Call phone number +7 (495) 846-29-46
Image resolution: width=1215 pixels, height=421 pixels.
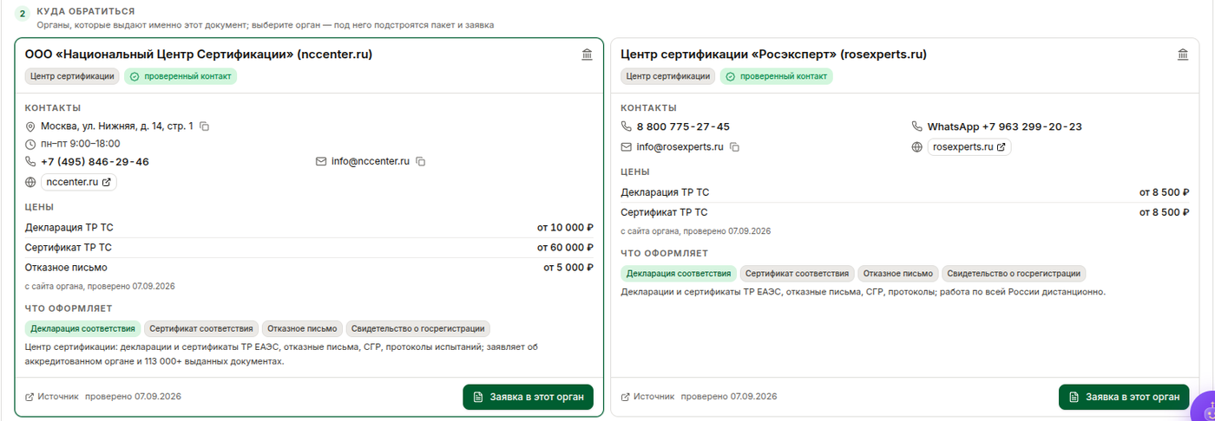pyautogui.click(x=95, y=161)
